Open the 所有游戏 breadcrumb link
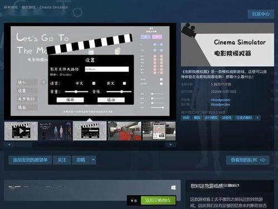278x209 pixels. pyautogui.click(x=11, y=7)
